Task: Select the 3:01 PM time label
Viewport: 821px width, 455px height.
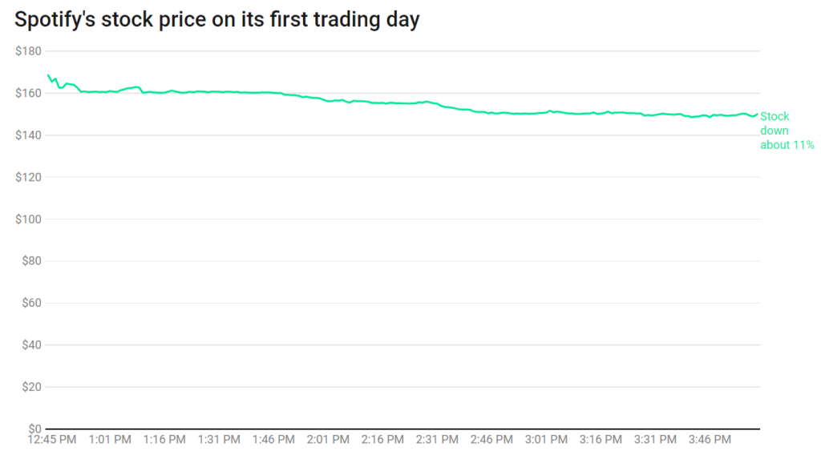Action: [546, 440]
